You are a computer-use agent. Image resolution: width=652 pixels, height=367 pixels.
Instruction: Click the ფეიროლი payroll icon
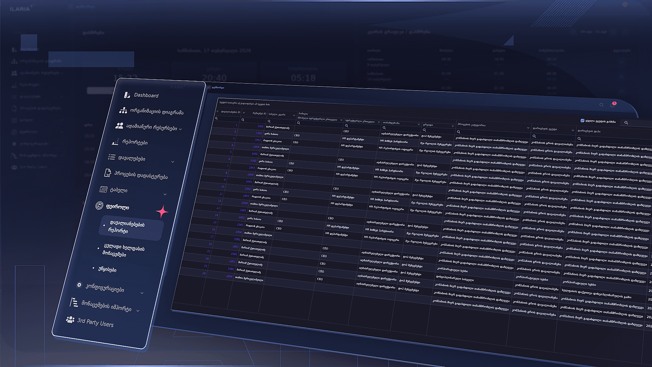click(99, 205)
